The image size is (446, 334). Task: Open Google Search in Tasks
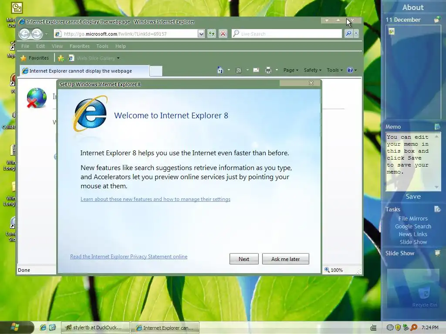coord(413,226)
